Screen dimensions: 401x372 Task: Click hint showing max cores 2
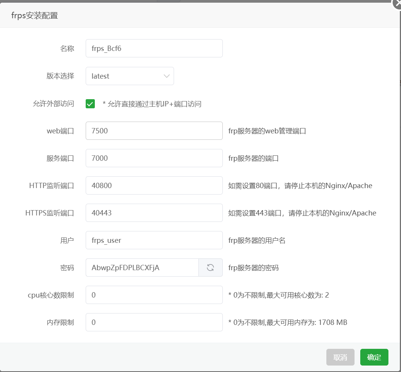pyautogui.click(x=278, y=295)
